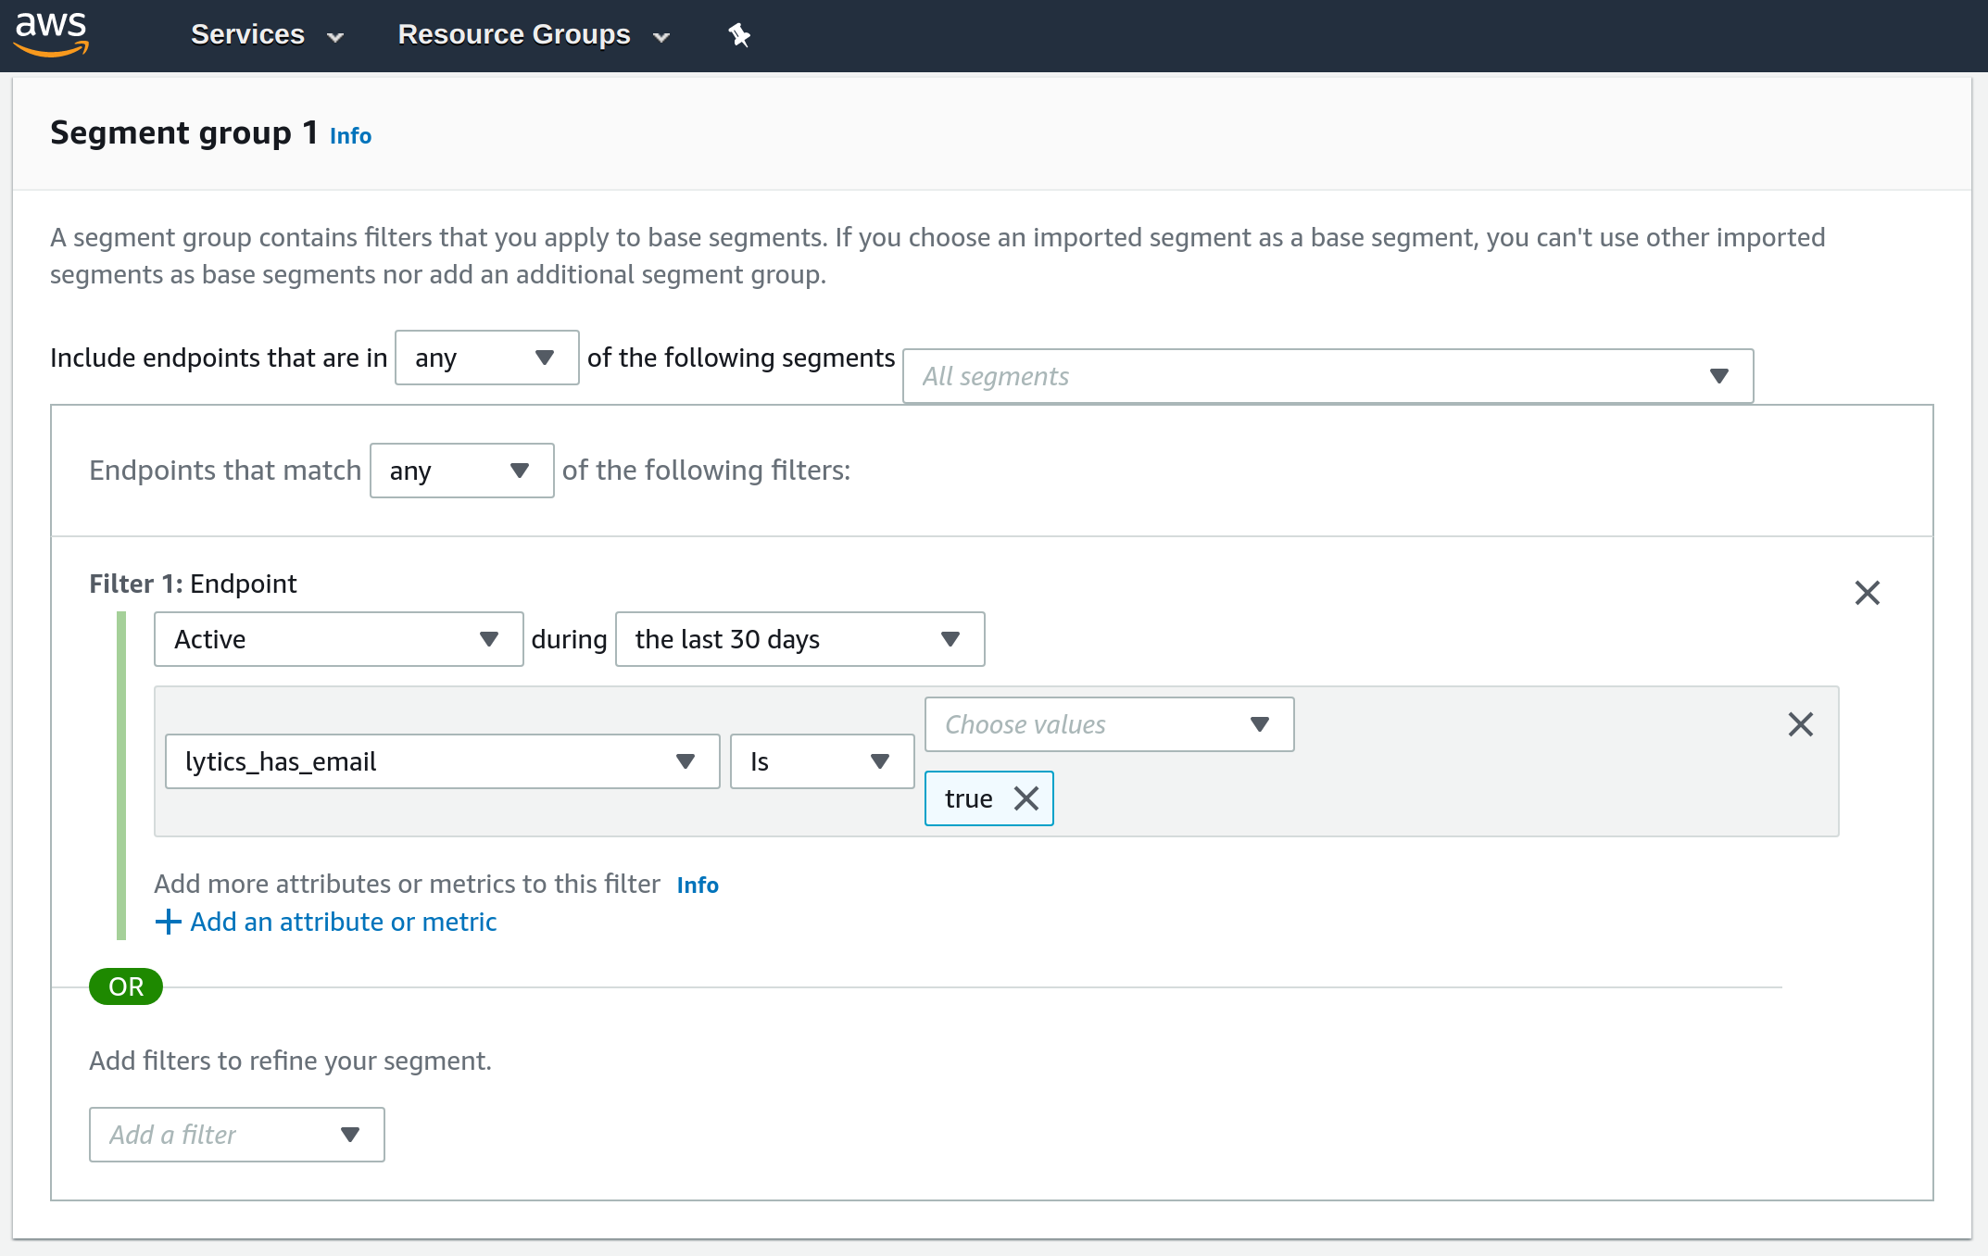Click 'Add an attribute or metric' link
This screenshot has width=1988, height=1256.
(x=343, y=922)
